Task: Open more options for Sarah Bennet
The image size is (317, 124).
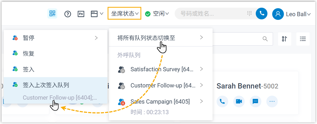Action: [272, 101]
